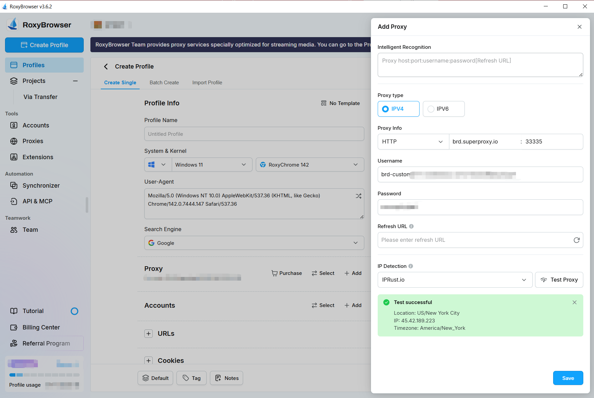The image size is (594, 398).
Task: Go back using the Create Profile arrow
Action: (106, 67)
